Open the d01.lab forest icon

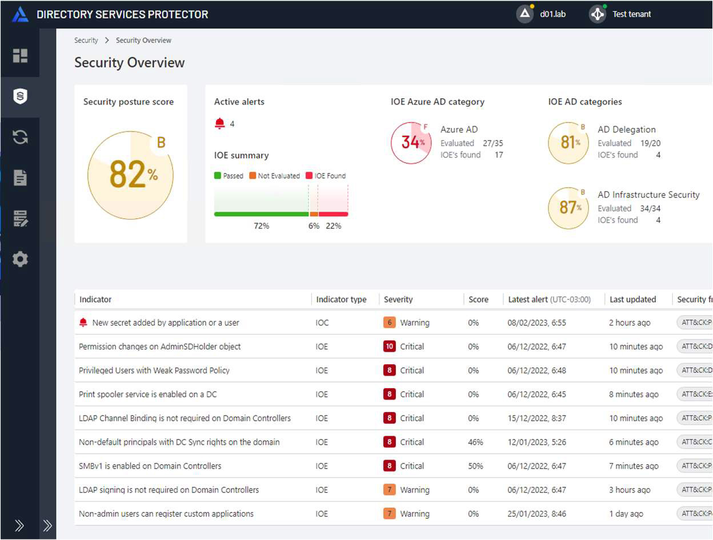[524, 14]
